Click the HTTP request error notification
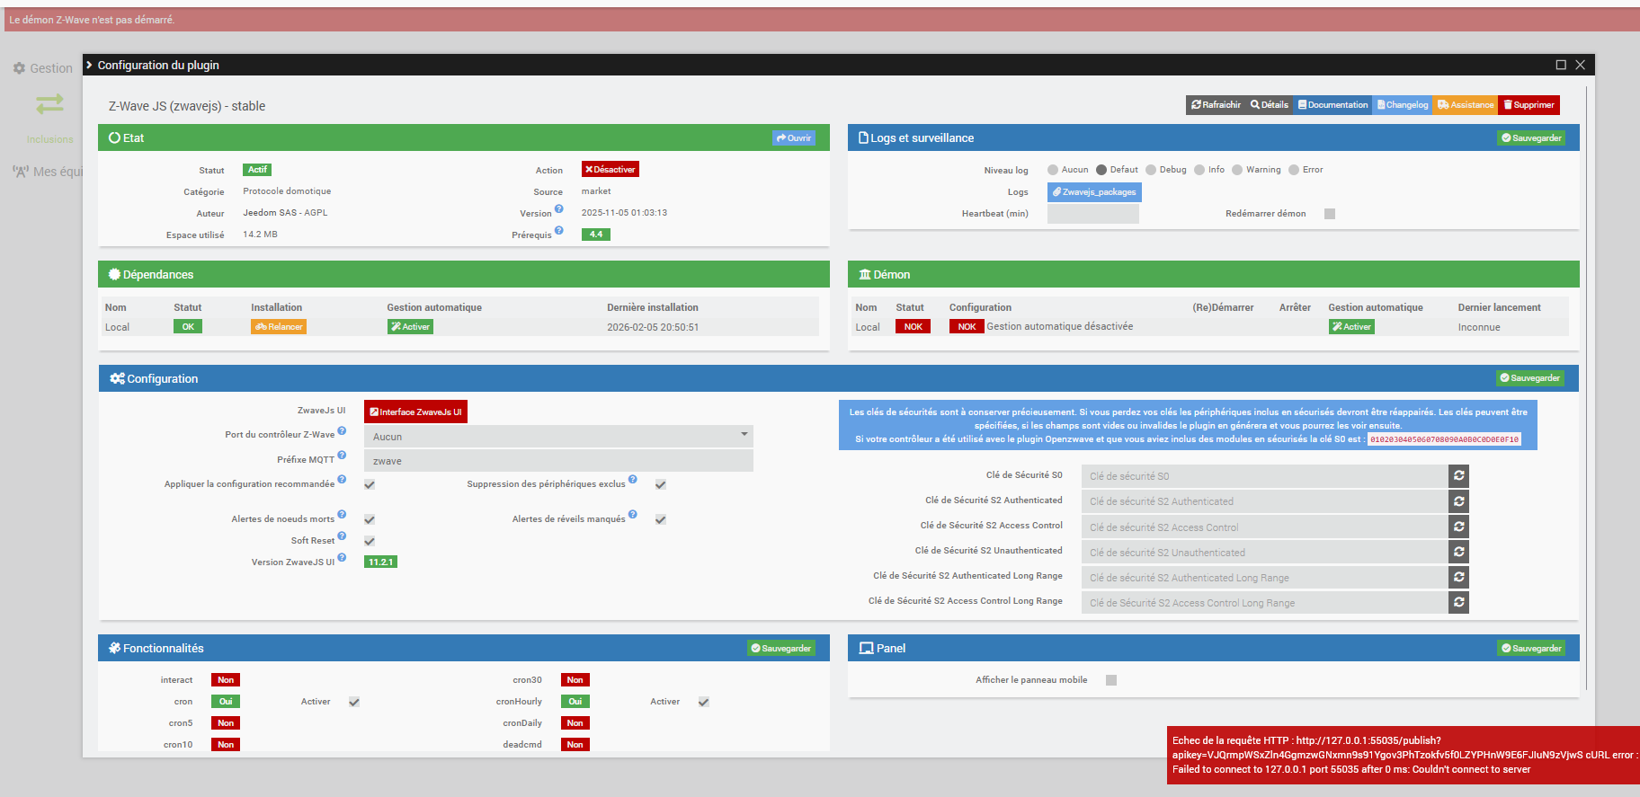The width and height of the screenshot is (1640, 797). (1404, 755)
